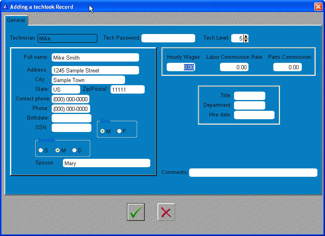
Task: Click the red X cancel button
Action: point(166,212)
